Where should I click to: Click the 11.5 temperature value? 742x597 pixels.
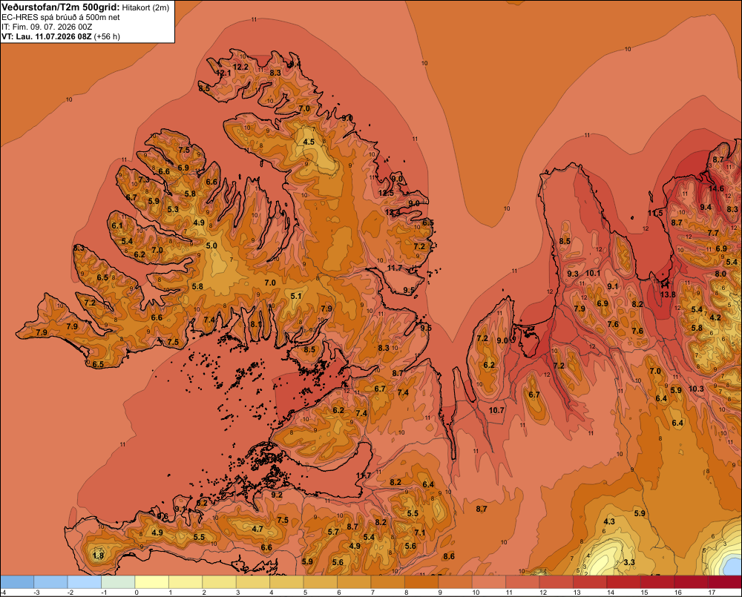pyautogui.click(x=655, y=213)
